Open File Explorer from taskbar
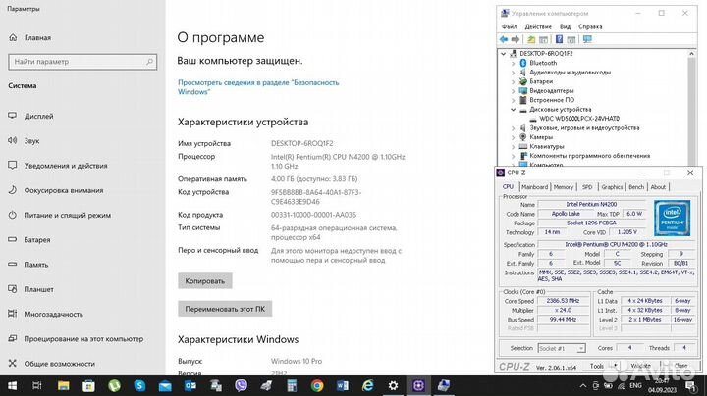 click(64, 385)
